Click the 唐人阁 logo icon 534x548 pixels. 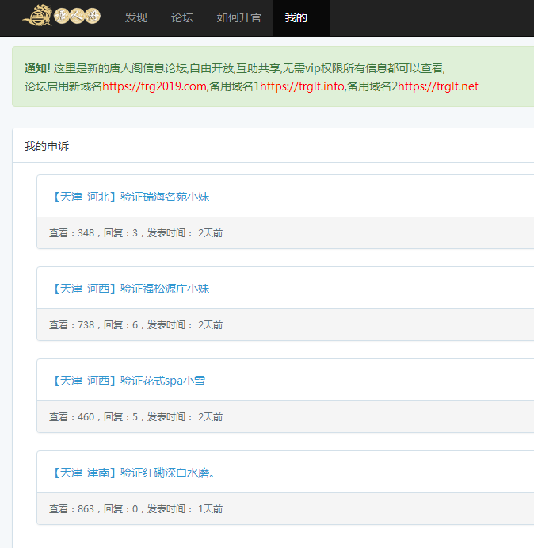click(x=61, y=17)
